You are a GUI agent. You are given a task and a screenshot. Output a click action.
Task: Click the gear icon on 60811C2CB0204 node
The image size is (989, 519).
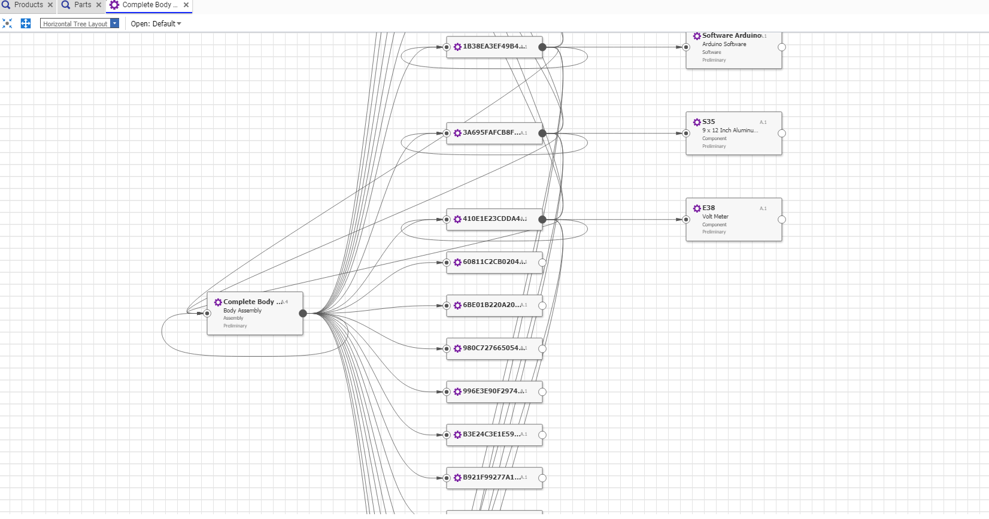[457, 262]
